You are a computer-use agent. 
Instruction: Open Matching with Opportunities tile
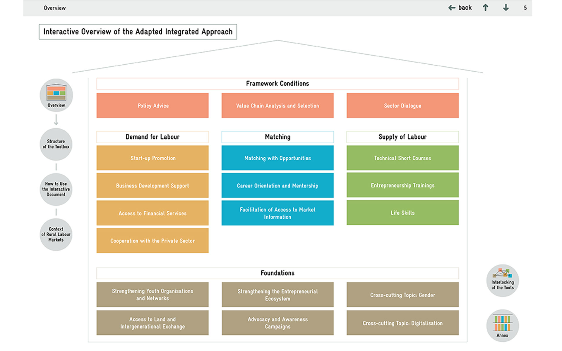(x=277, y=158)
